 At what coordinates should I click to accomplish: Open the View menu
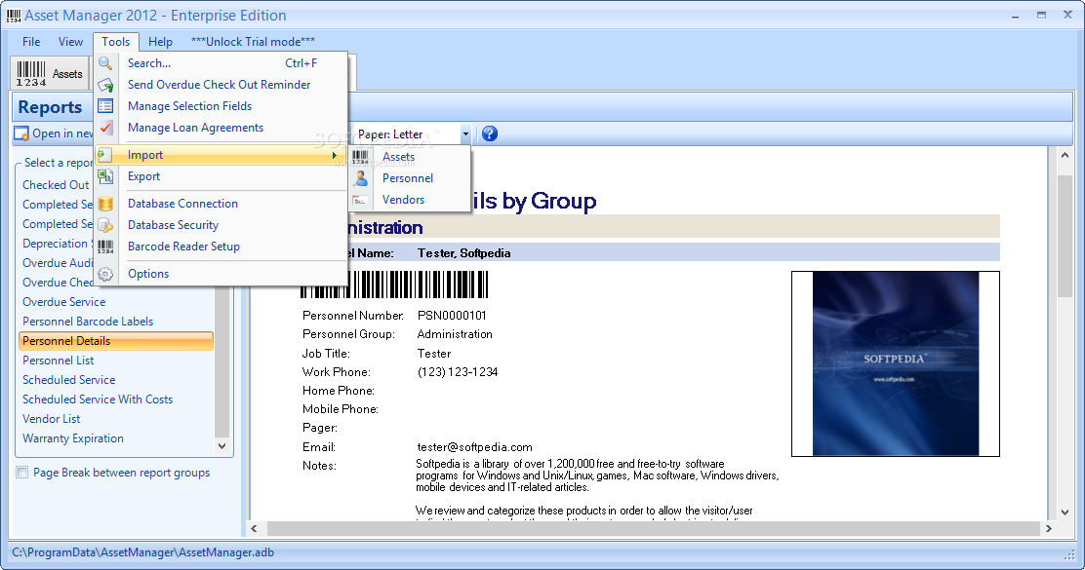tap(70, 42)
